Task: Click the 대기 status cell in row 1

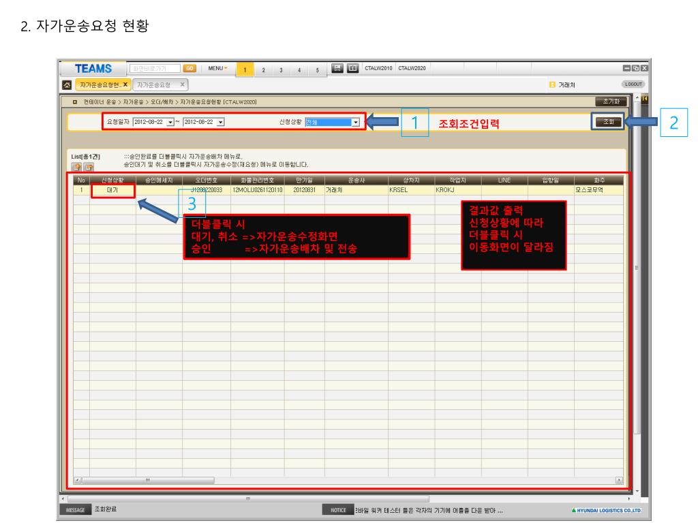Action: 112,190
